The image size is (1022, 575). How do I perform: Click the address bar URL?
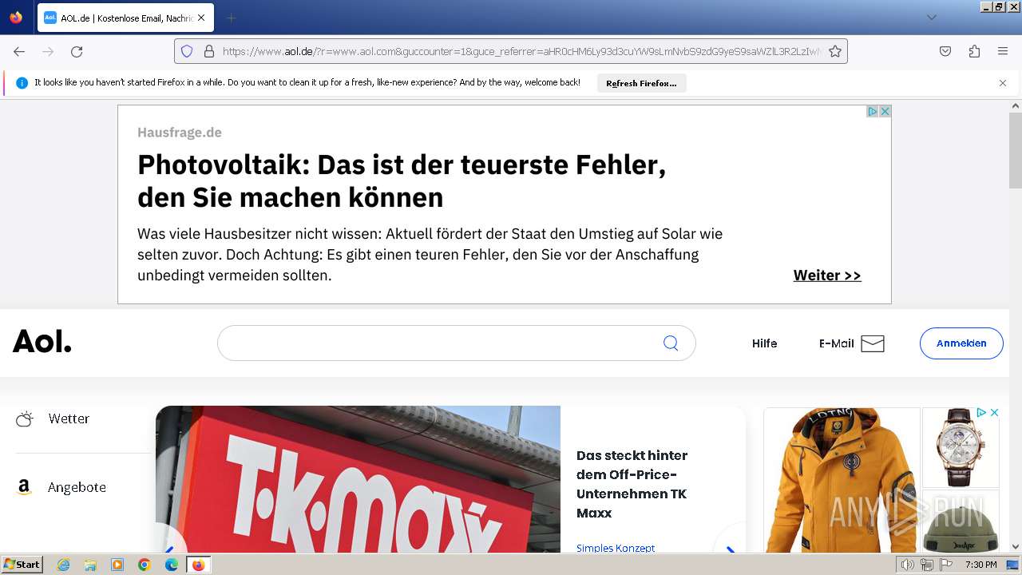tap(521, 51)
